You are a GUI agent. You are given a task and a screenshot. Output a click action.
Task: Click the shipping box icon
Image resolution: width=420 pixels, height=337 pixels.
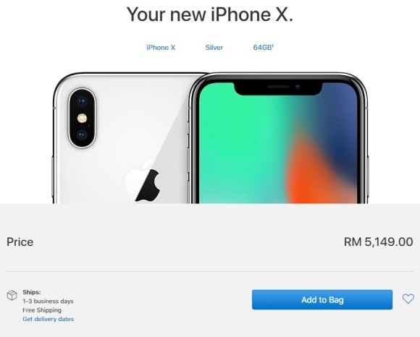(12, 295)
